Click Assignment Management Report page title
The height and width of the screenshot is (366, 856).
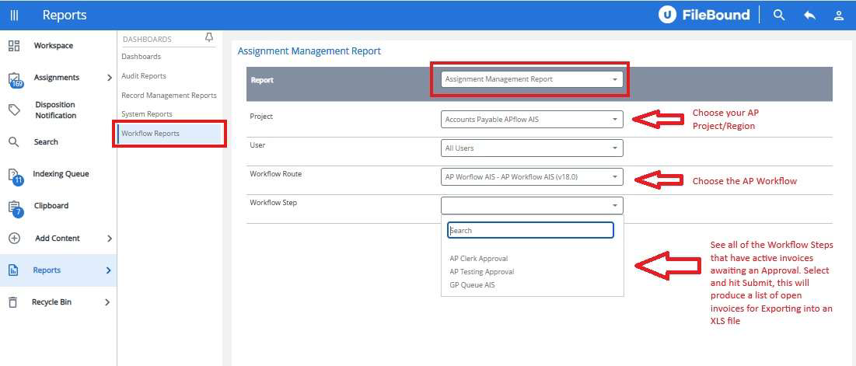coord(309,51)
